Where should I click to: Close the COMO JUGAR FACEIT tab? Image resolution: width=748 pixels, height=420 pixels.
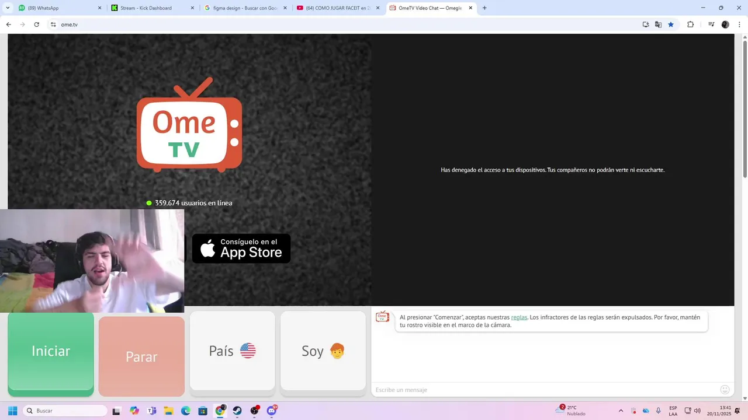tap(378, 8)
